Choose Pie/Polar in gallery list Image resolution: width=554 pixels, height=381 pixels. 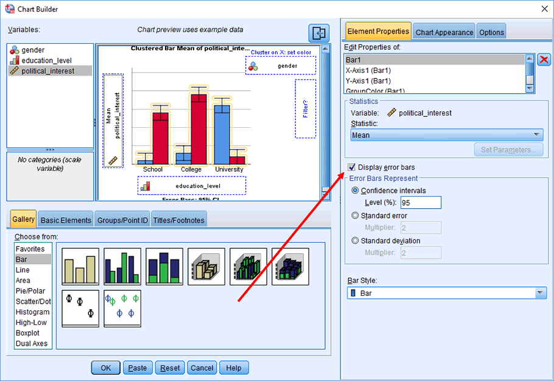[33, 291]
